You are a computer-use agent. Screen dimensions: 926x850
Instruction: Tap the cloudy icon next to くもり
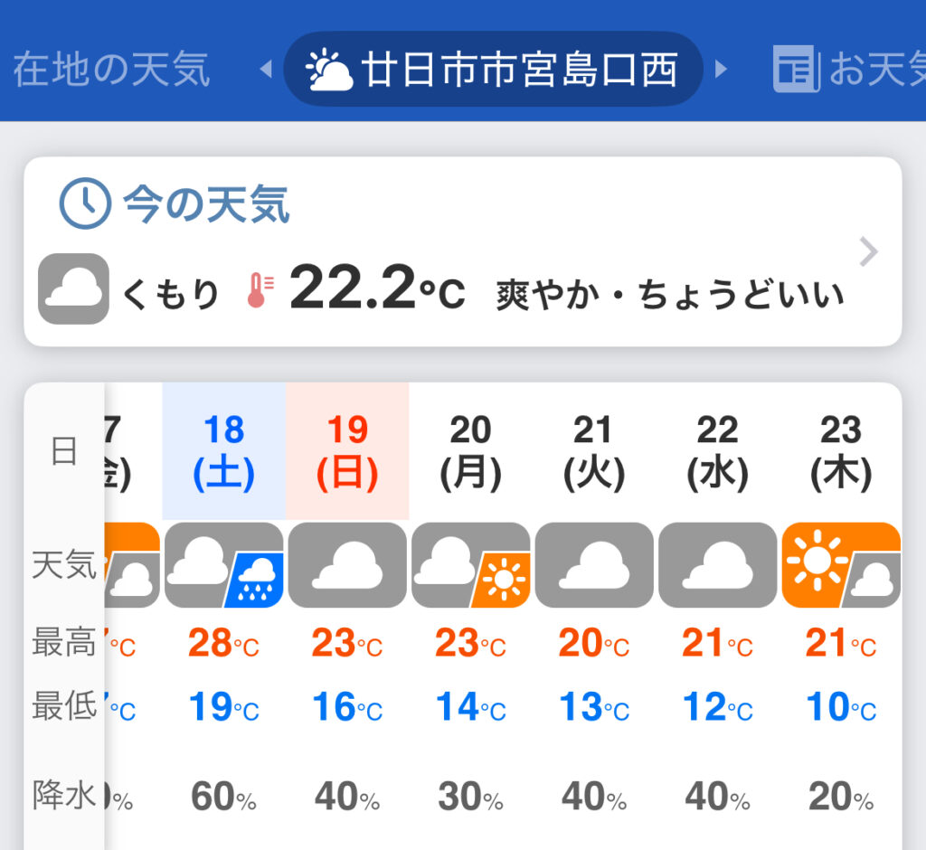pos(73,288)
